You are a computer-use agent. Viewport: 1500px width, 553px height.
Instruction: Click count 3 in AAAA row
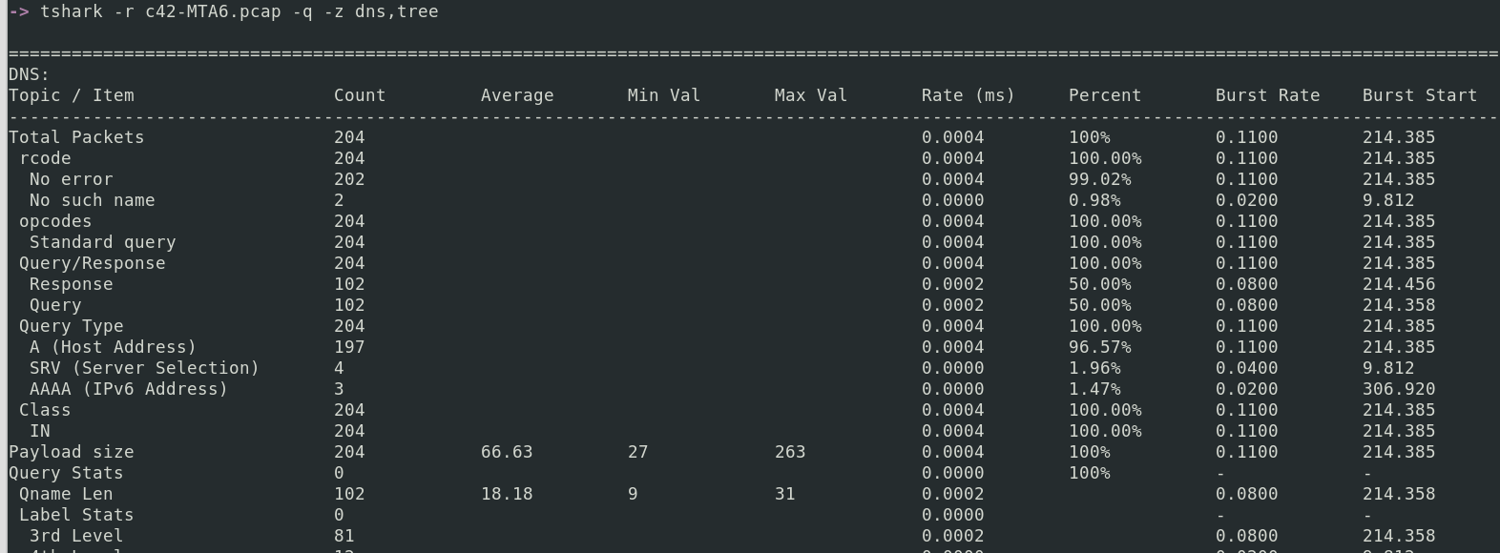pyautogui.click(x=339, y=389)
